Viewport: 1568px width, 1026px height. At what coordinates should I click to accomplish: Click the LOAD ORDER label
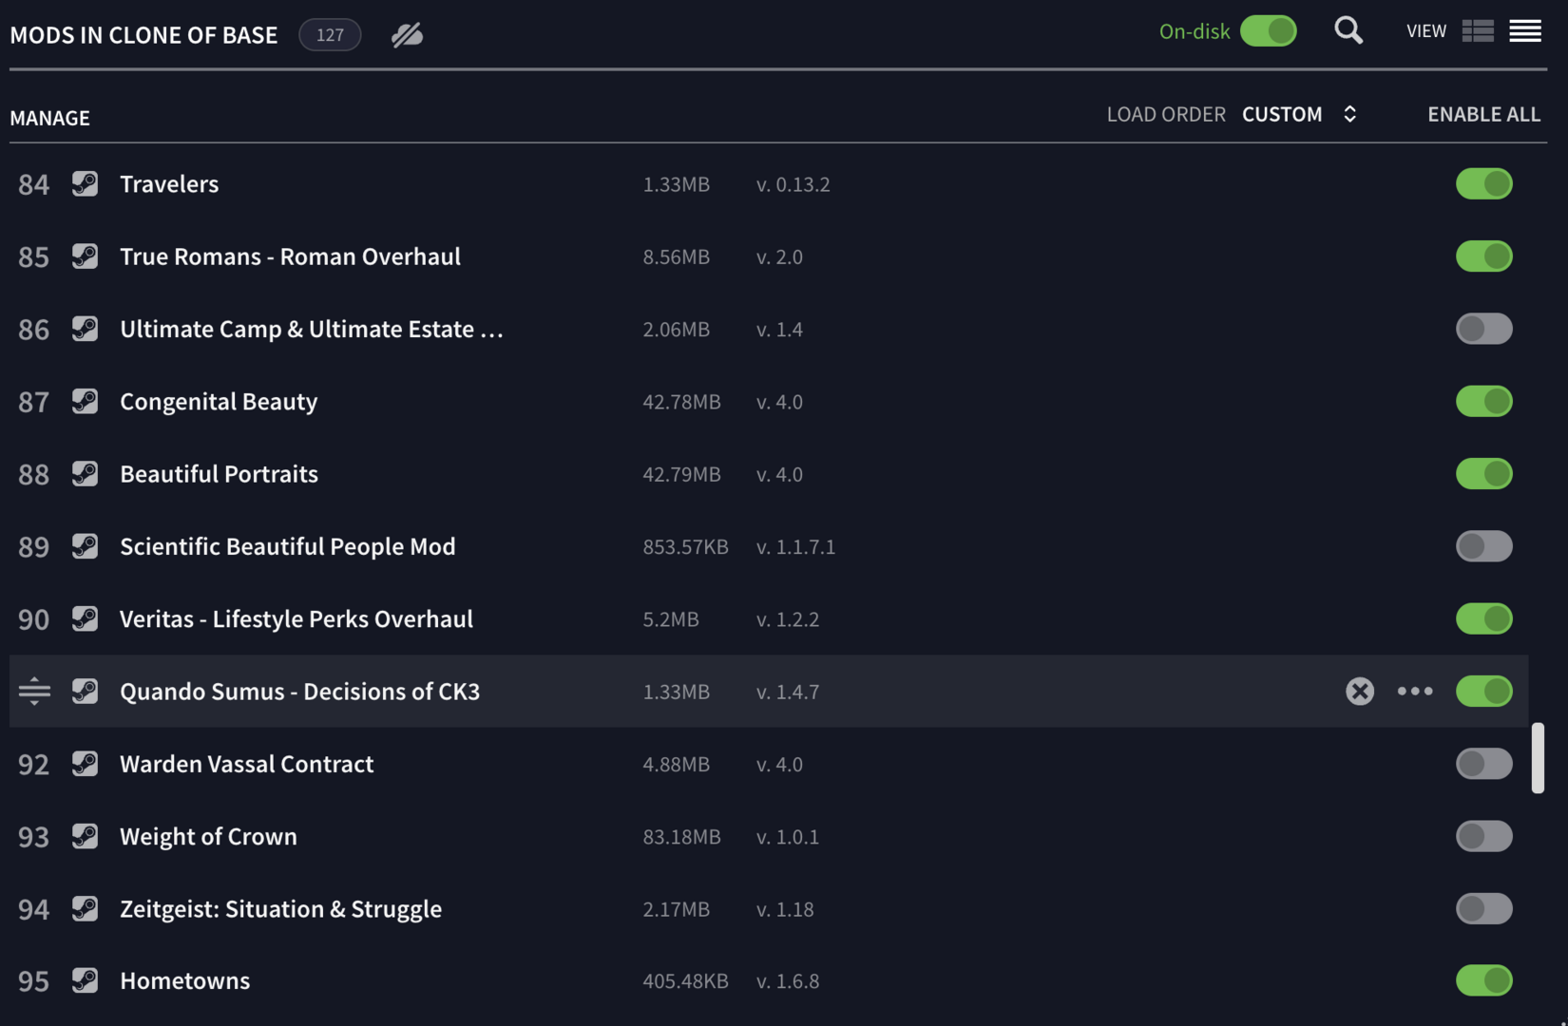(x=1166, y=114)
